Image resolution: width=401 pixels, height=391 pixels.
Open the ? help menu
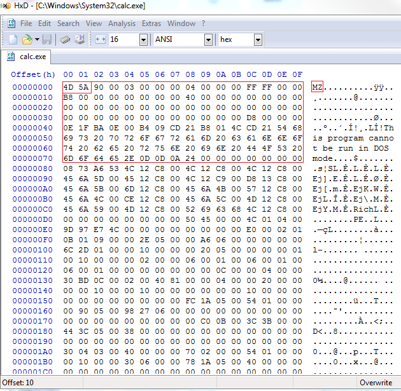(203, 24)
